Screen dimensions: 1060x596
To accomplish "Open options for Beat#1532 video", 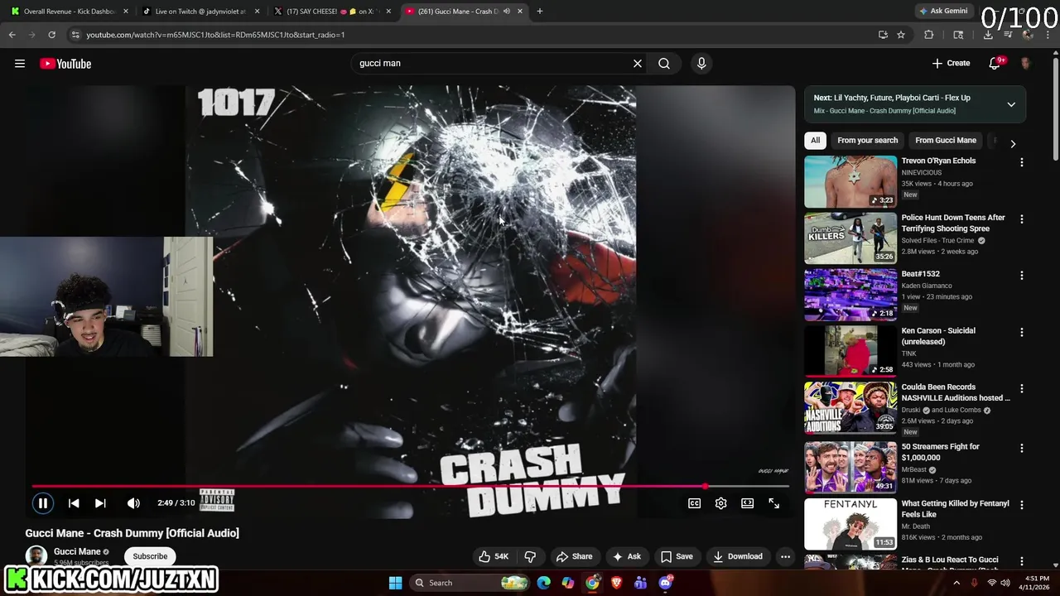I will point(1021,276).
